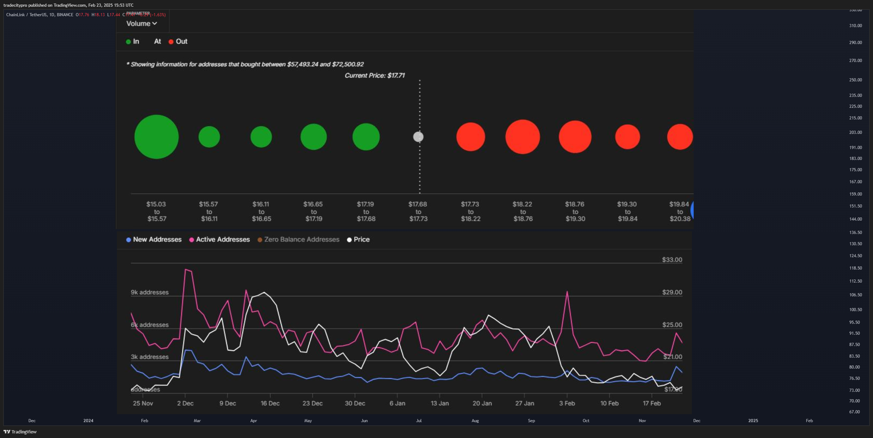Click the 2 Dec date on the addresses chart

(185, 403)
